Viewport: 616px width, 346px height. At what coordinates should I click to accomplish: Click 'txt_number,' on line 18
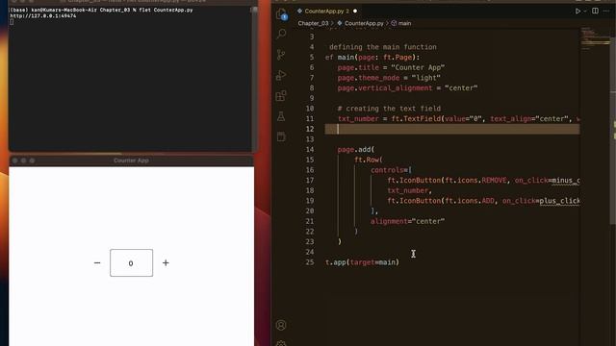point(409,190)
